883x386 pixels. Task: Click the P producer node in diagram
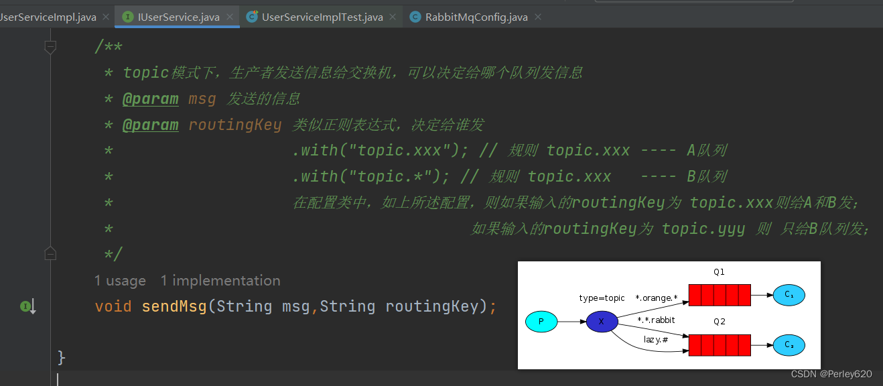pos(541,322)
